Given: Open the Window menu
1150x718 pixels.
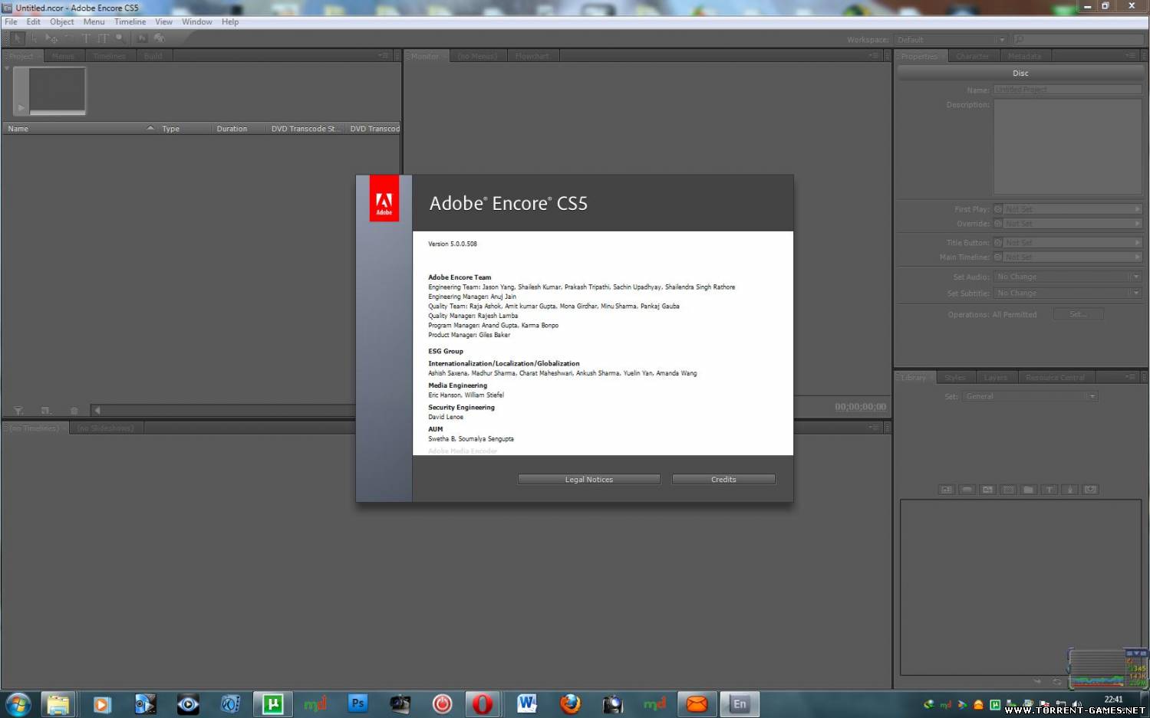Looking at the screenshot, I should click(x=197, y=21).
